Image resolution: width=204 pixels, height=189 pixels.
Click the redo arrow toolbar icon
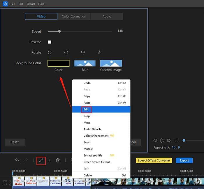coord(26,160)
